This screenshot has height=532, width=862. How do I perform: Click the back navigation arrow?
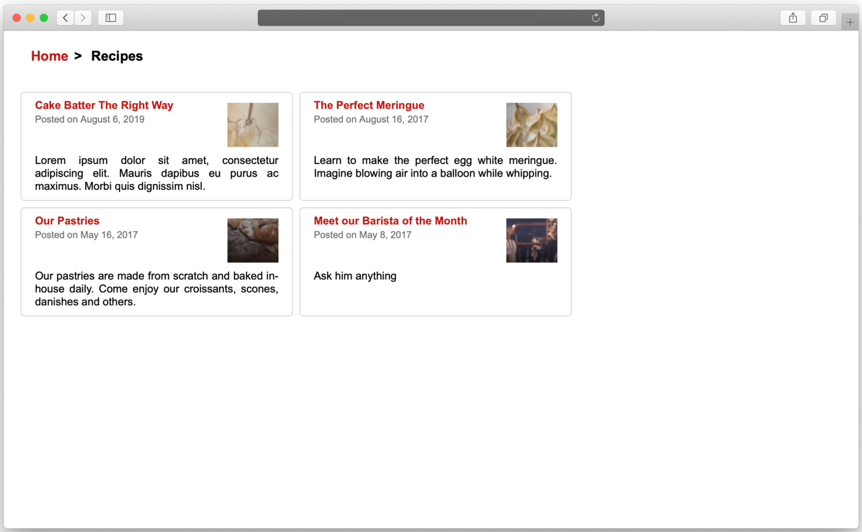pyautogui.click(x=64, y=17)
